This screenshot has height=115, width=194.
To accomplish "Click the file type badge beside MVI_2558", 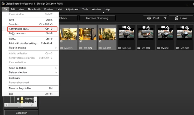I will pyautogui.click(x=119, y=48).
